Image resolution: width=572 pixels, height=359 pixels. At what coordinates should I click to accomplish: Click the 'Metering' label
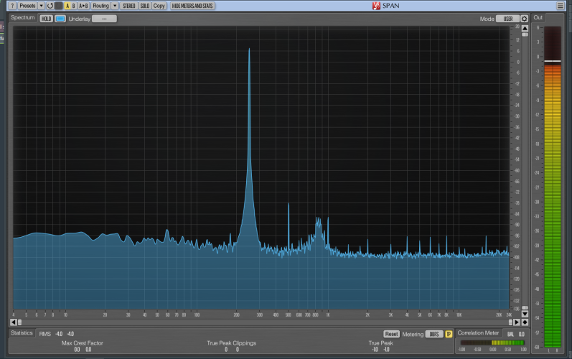click(413, 334)
